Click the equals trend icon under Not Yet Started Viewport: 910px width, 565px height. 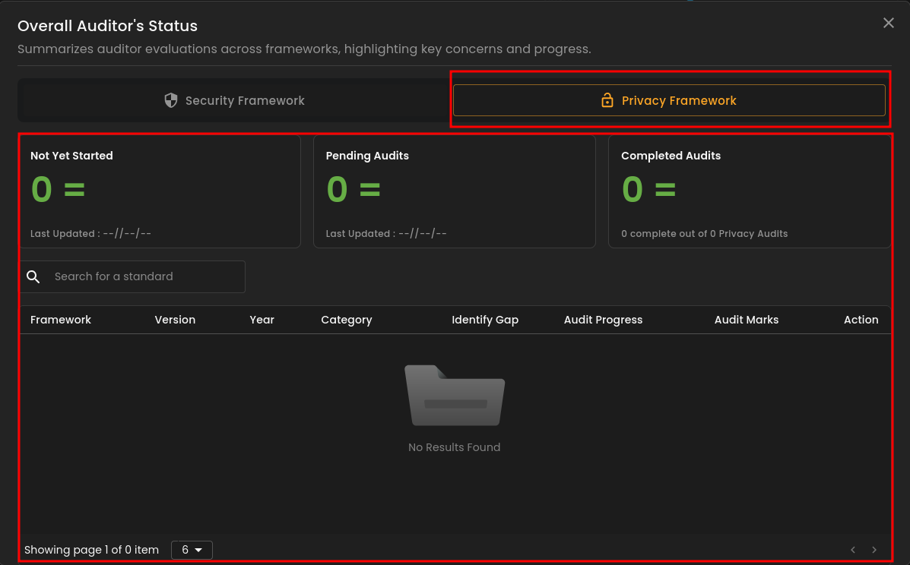point(75,189)
